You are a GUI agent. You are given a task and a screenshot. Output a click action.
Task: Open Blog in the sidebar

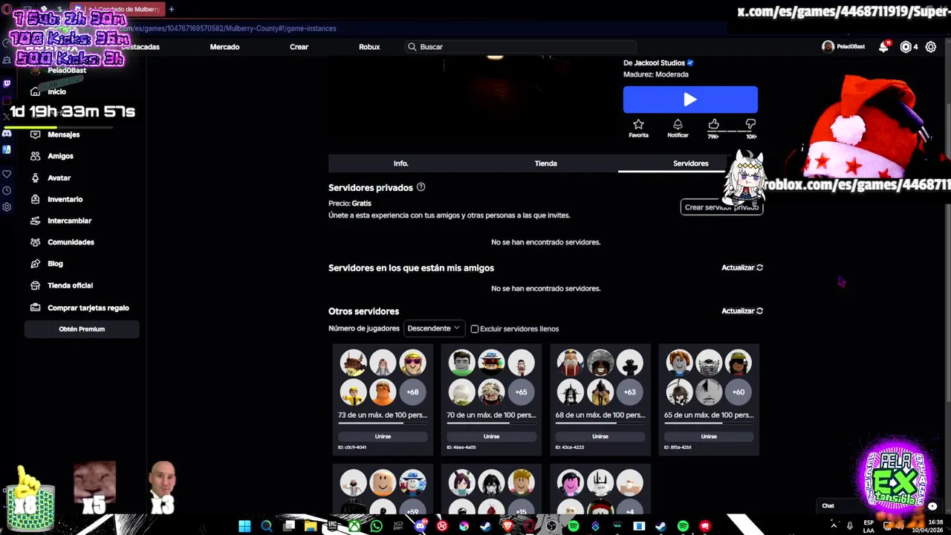pyautogui.click(x=56, y=264)
